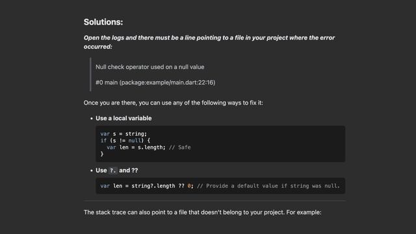Click the 'if (s != null) {' code line
This screenshot has height=234, width=416.
point(125,140)
